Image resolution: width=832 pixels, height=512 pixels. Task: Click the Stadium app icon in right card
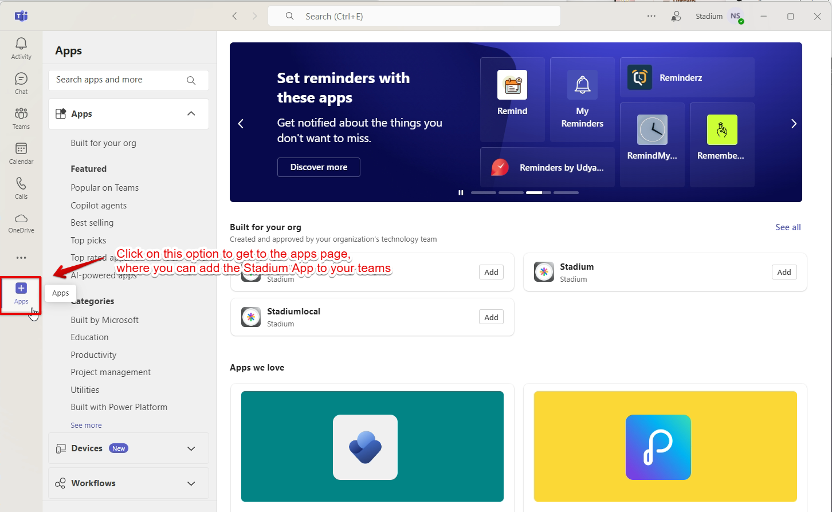544,272
